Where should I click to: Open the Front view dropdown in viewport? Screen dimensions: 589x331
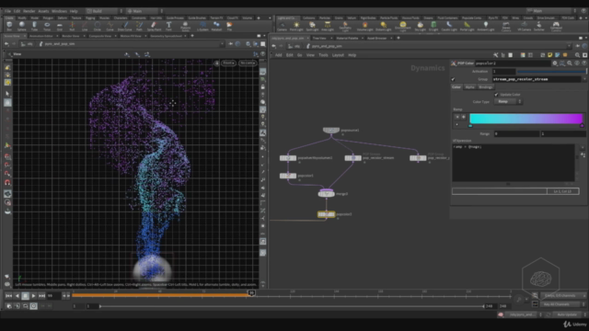tap(228, 63)
